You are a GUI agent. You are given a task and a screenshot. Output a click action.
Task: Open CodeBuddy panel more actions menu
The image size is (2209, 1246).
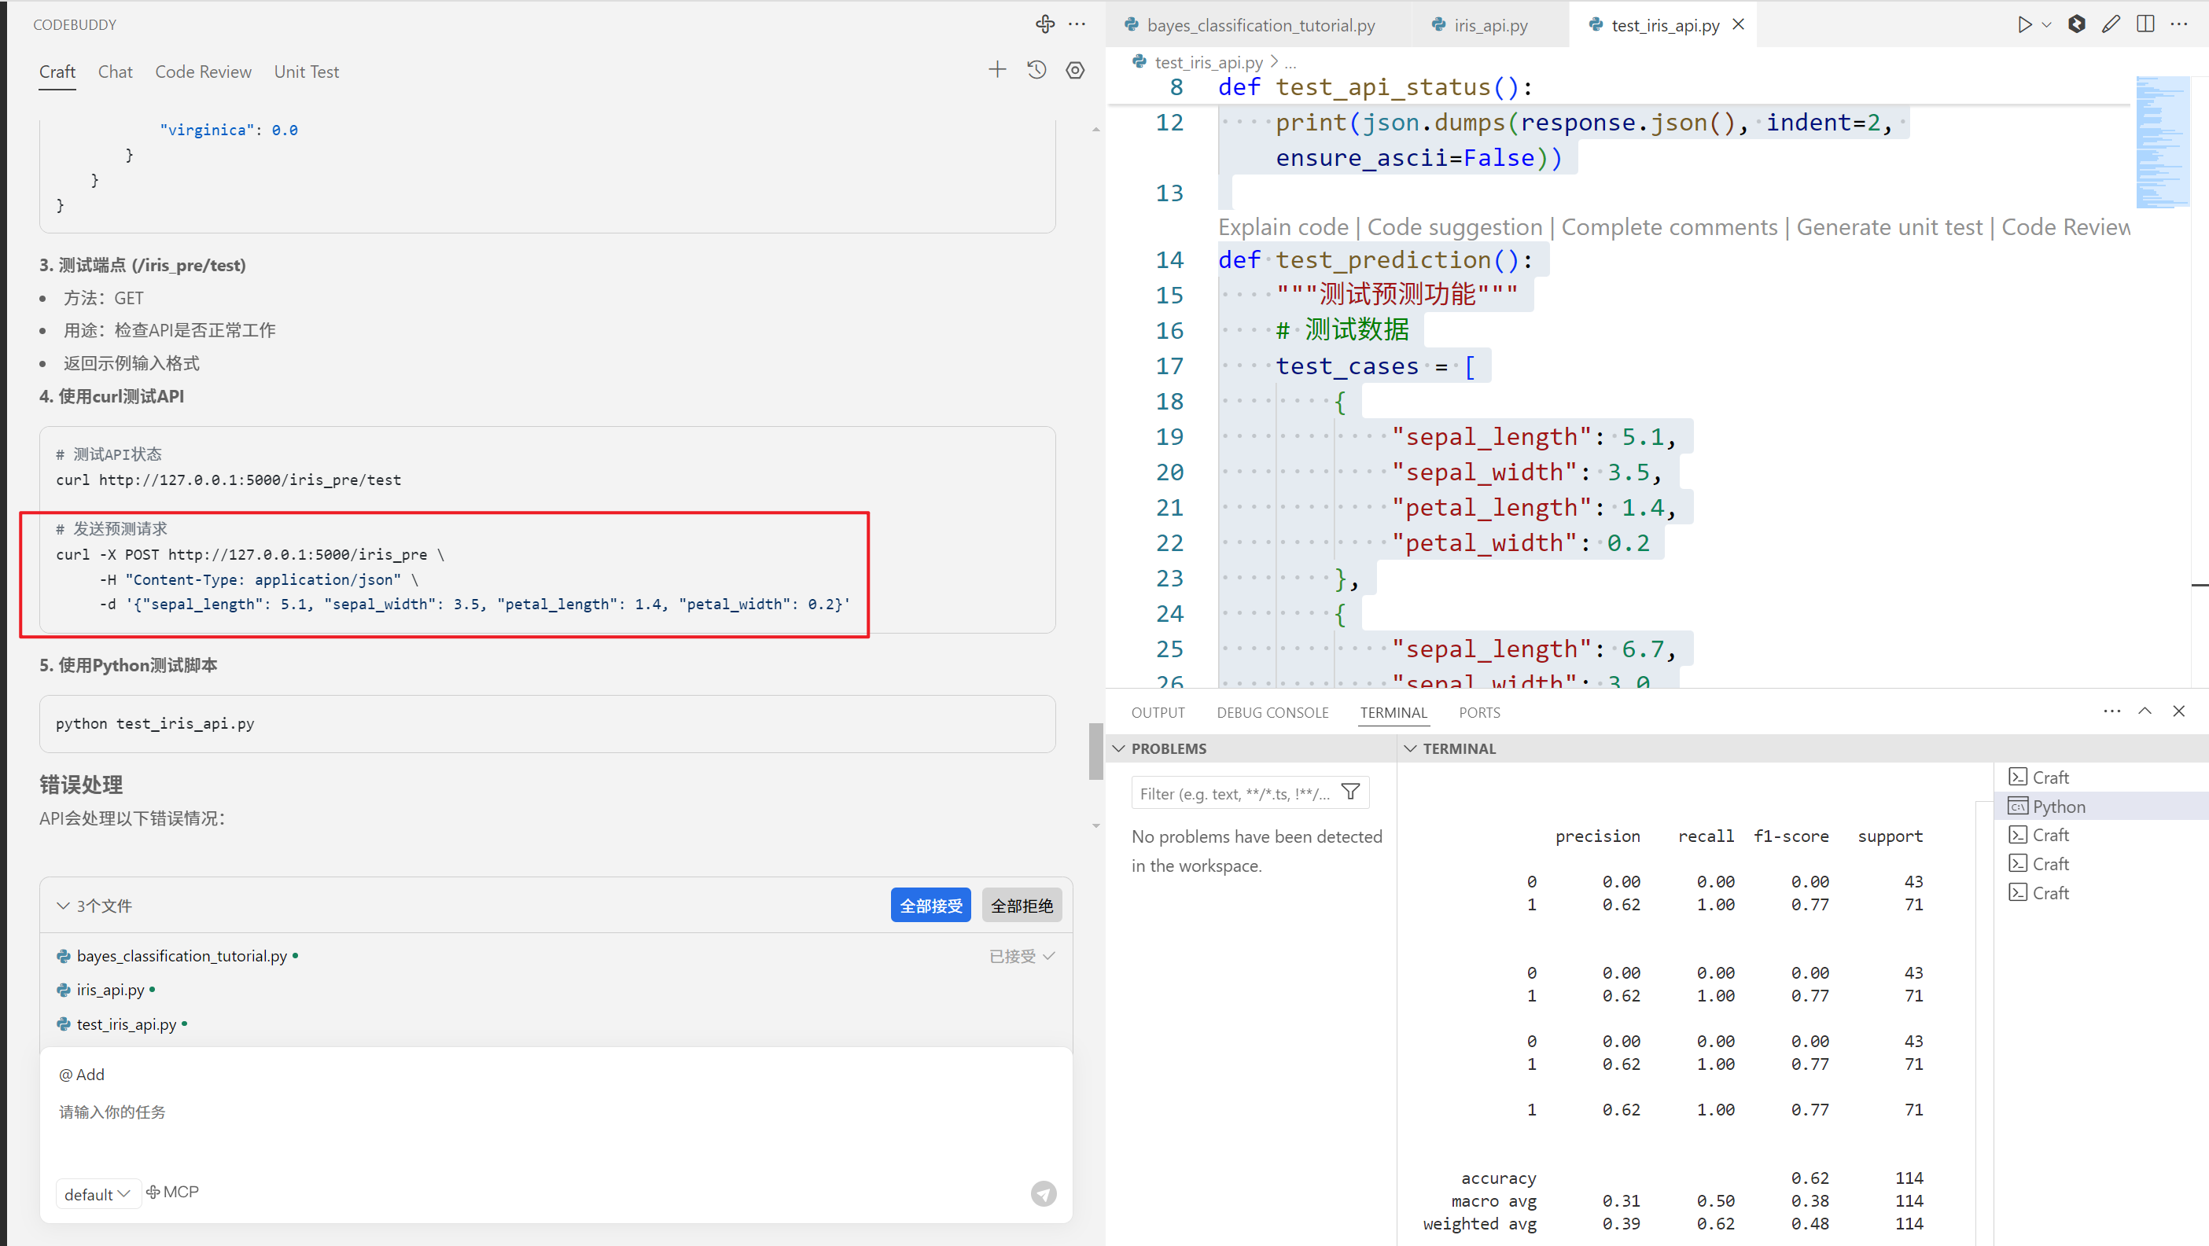[x=1077, y=24]
